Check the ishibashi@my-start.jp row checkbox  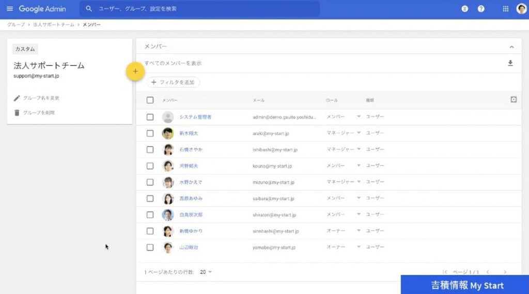pyautogui.click(x=150, y=150)
